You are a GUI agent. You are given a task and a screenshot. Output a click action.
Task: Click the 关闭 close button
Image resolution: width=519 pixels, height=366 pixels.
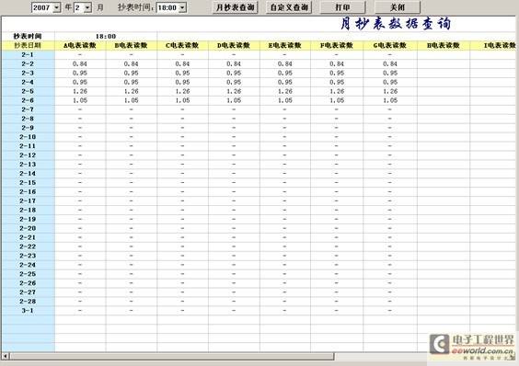(398, 7)
